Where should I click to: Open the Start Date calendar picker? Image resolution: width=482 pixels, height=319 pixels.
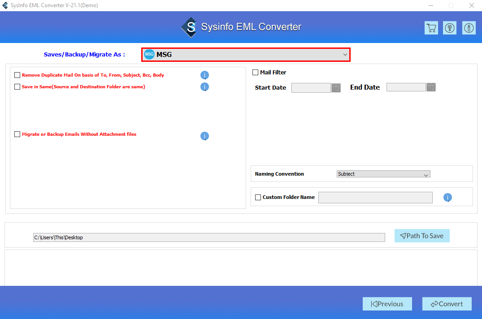pos(336,87)
